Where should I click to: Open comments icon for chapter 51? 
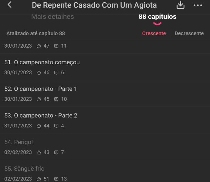point(56,72)
